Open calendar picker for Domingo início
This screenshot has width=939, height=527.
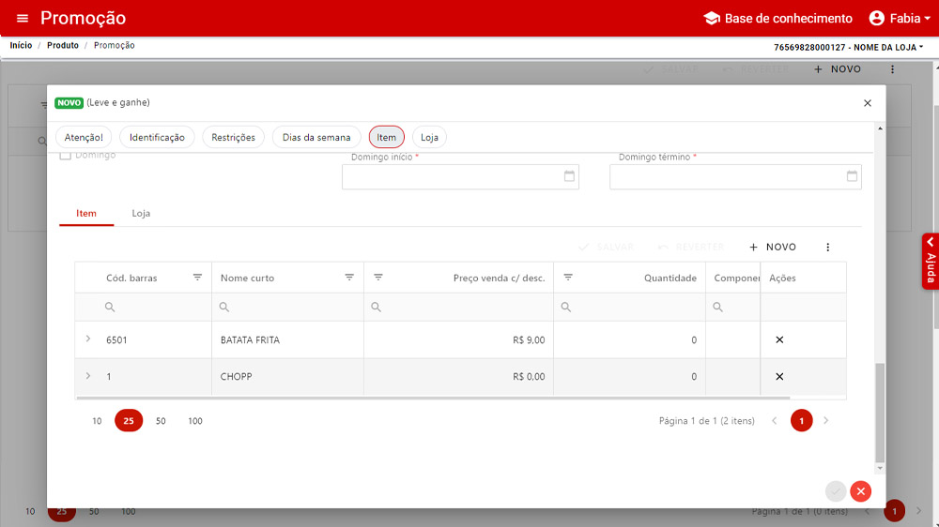[569, 176]
